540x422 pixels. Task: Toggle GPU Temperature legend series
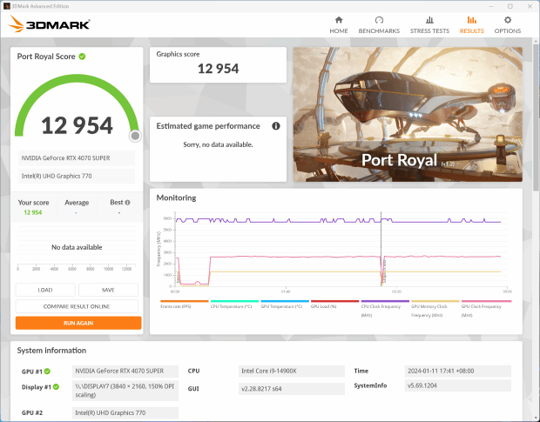pos(285,306)
